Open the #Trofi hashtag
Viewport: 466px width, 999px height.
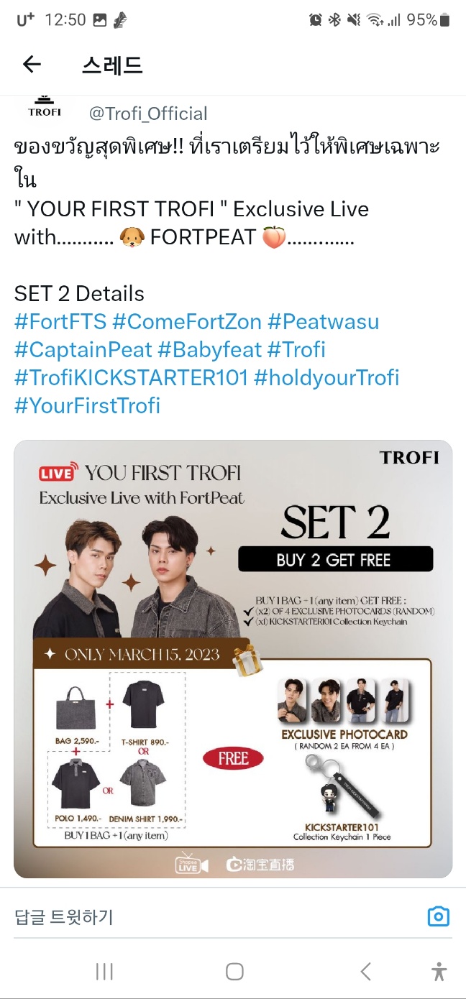296,349
